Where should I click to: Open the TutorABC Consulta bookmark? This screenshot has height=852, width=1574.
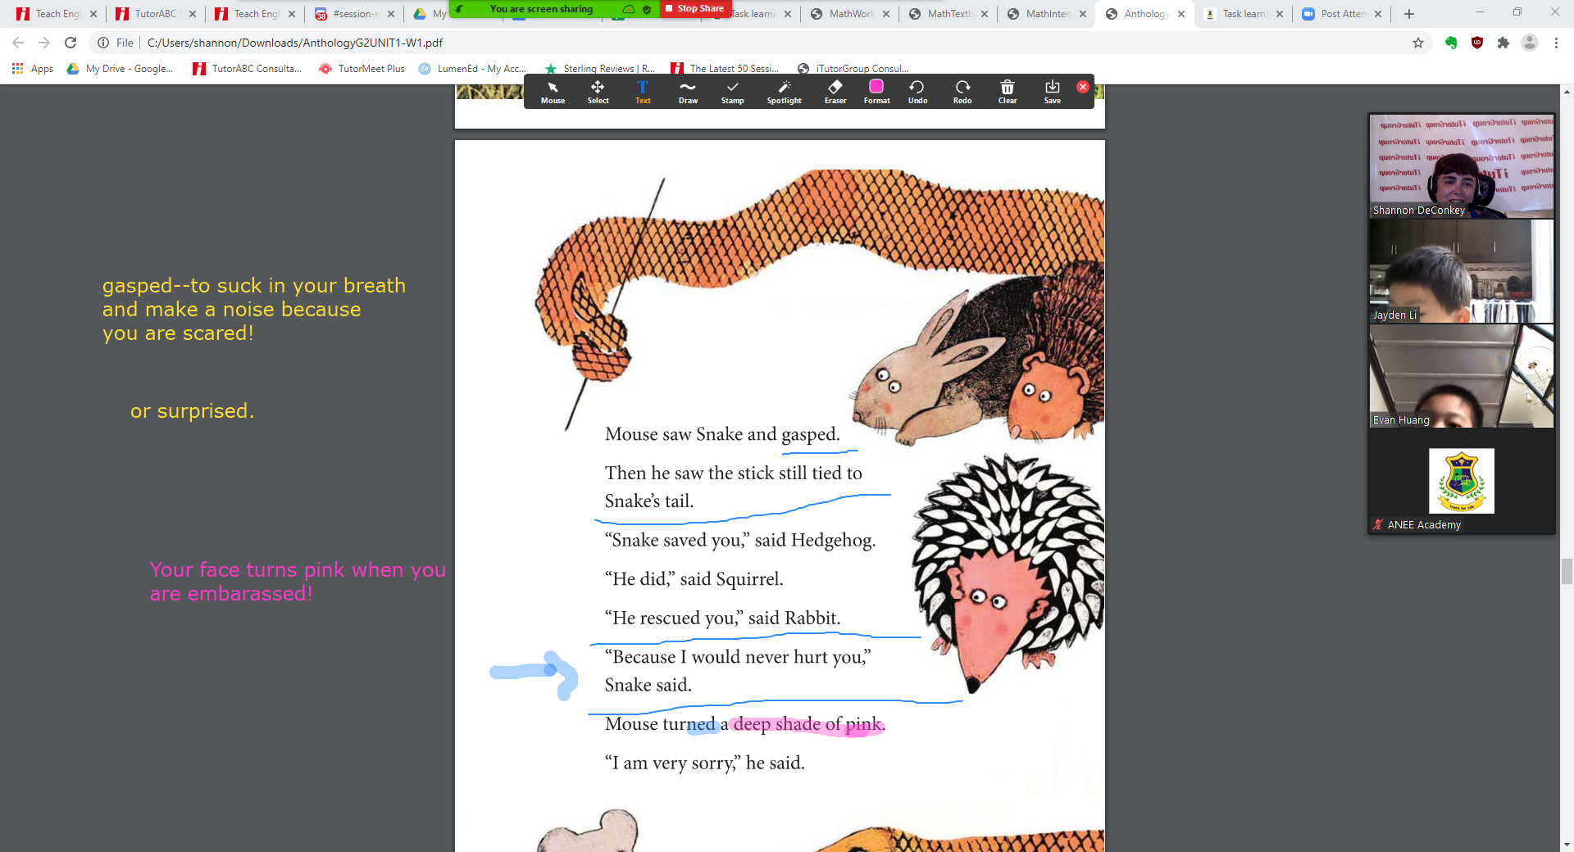pyautogui.click(x=247, y=69)
